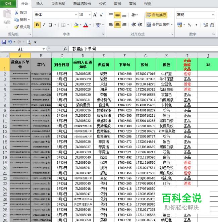Expand the 复制 copy options arrow
218x222 pixels.
[x=29, y=19]
